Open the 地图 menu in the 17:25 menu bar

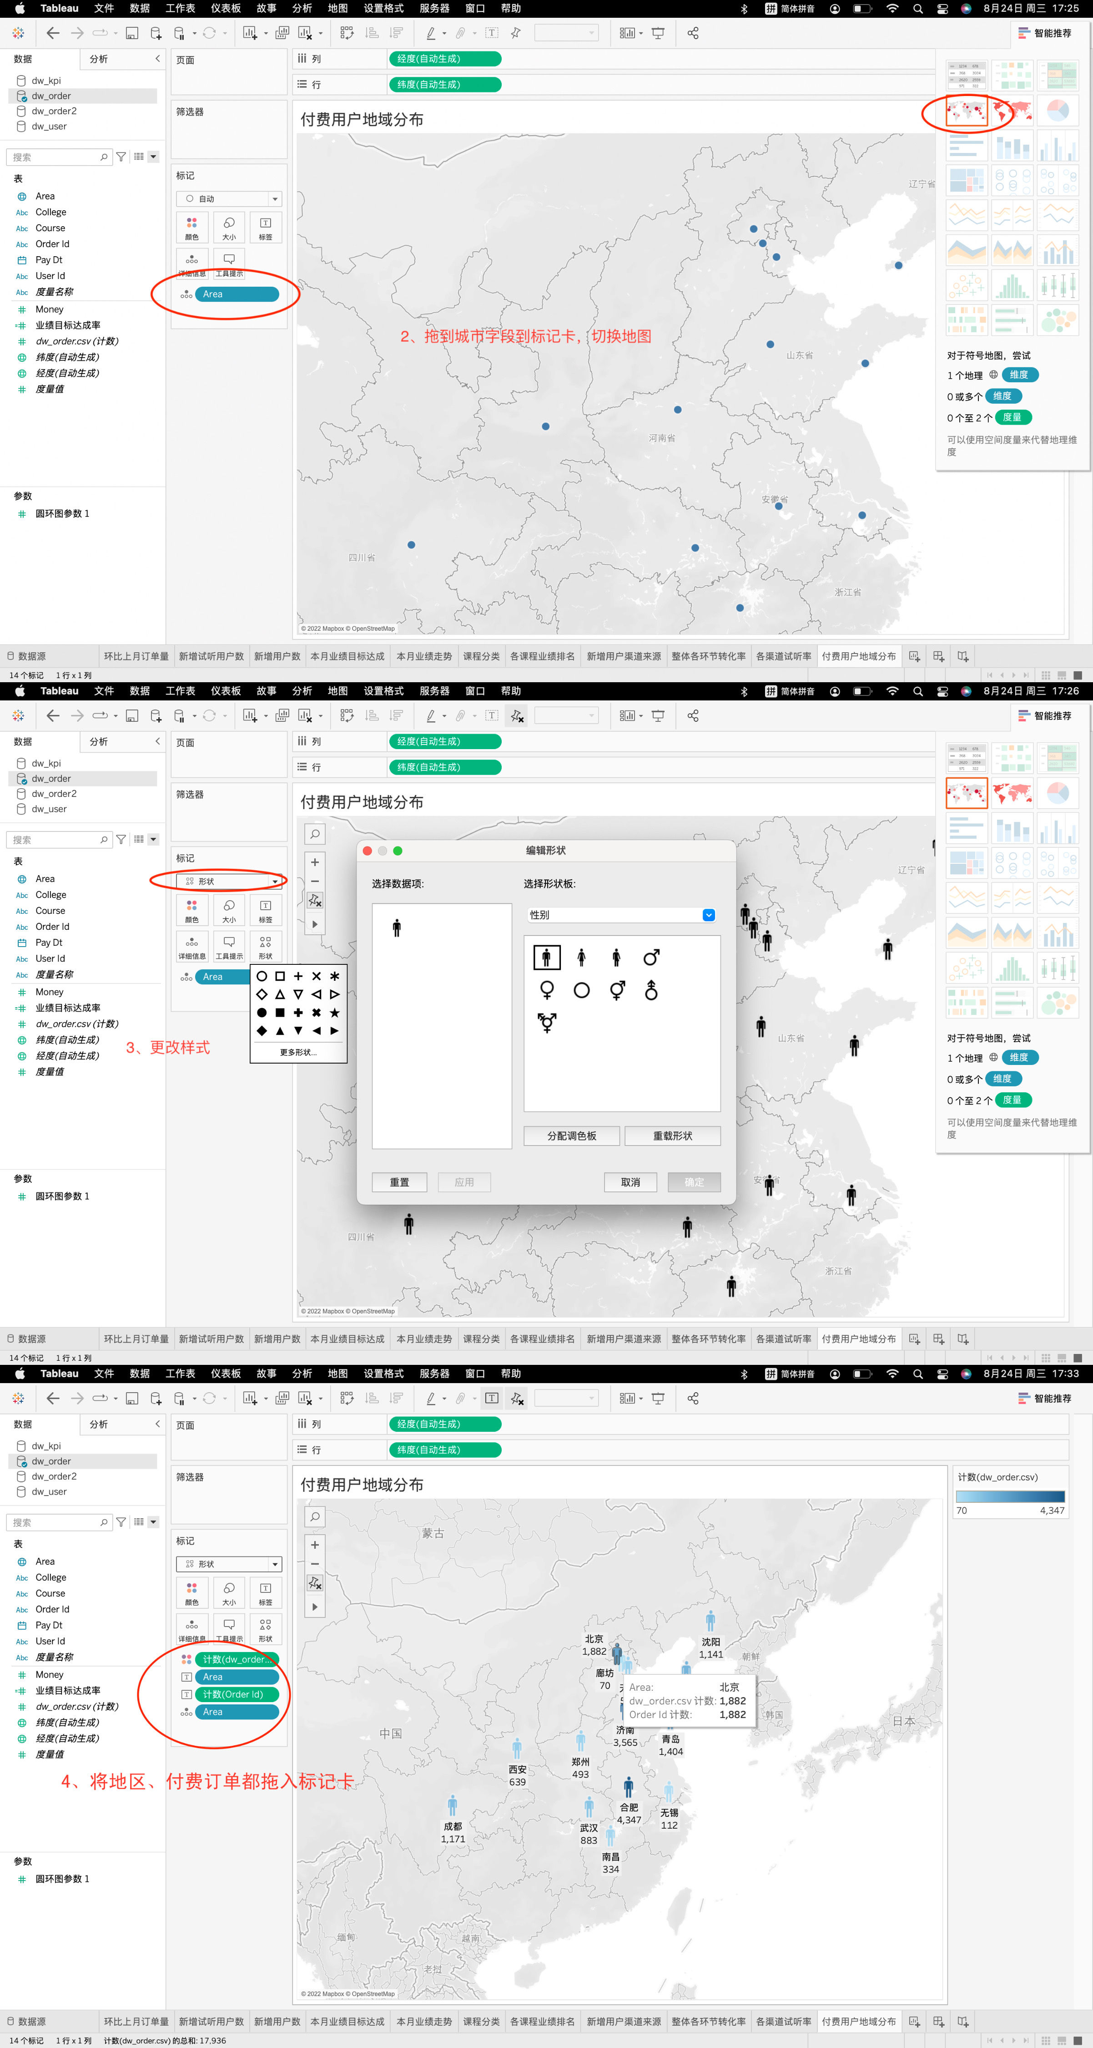click(337, 8)
